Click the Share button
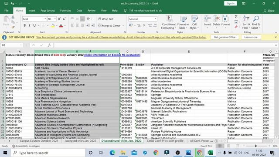 (x=269, y=10)
